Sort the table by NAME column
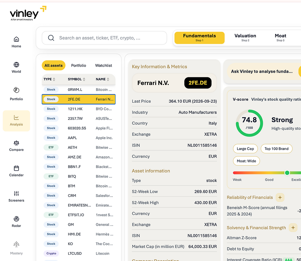 coord(102,79)
